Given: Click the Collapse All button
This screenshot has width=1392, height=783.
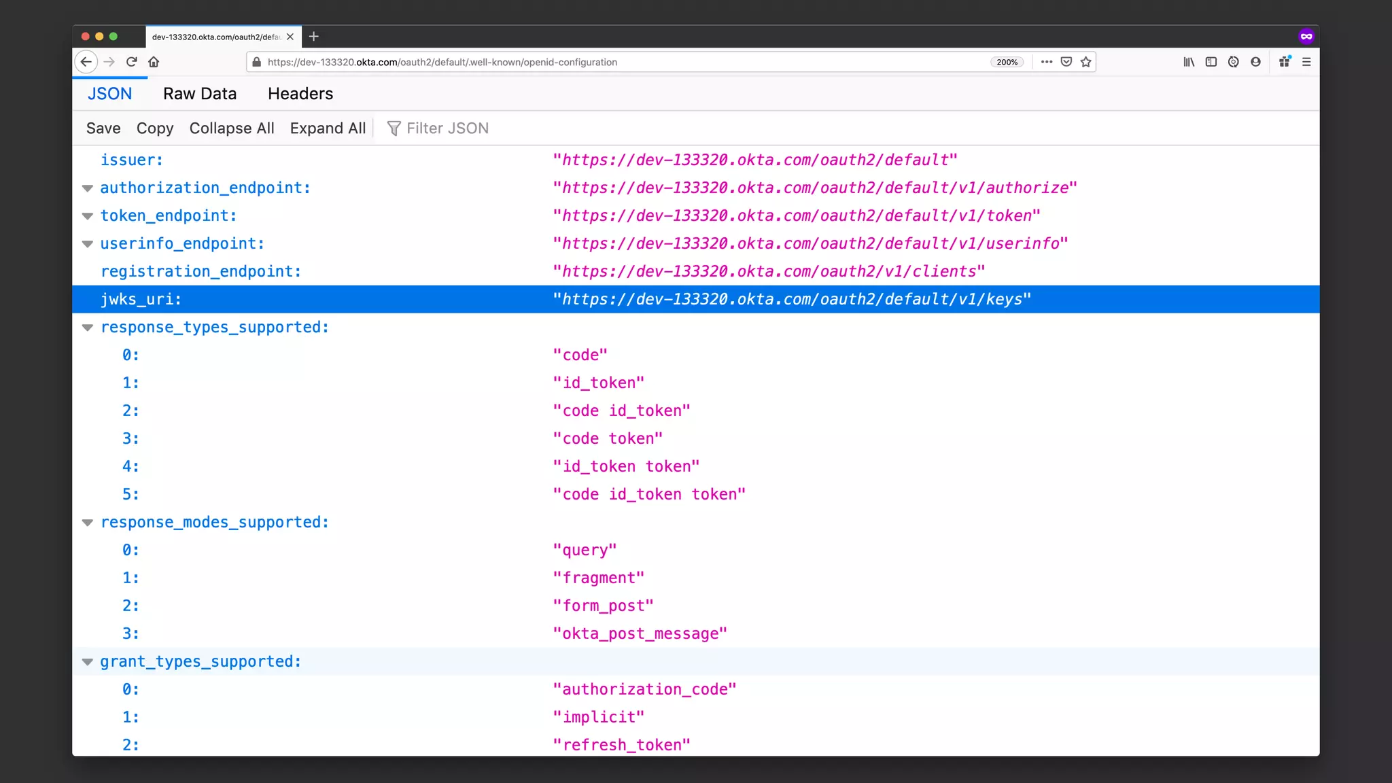Looking at the screenshot, I should (x=232, y=128).
